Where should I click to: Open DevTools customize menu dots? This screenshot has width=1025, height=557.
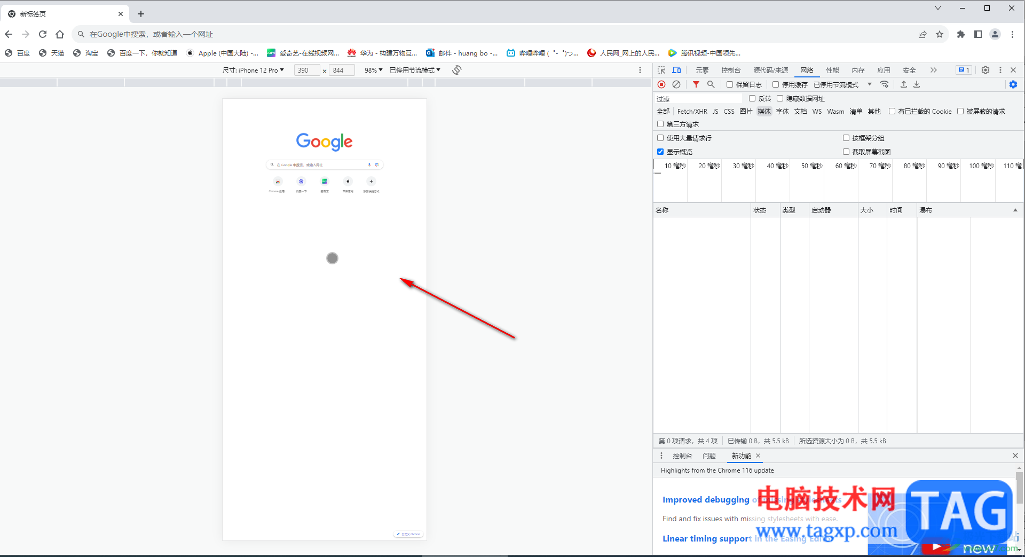[x=1000, y=70]
